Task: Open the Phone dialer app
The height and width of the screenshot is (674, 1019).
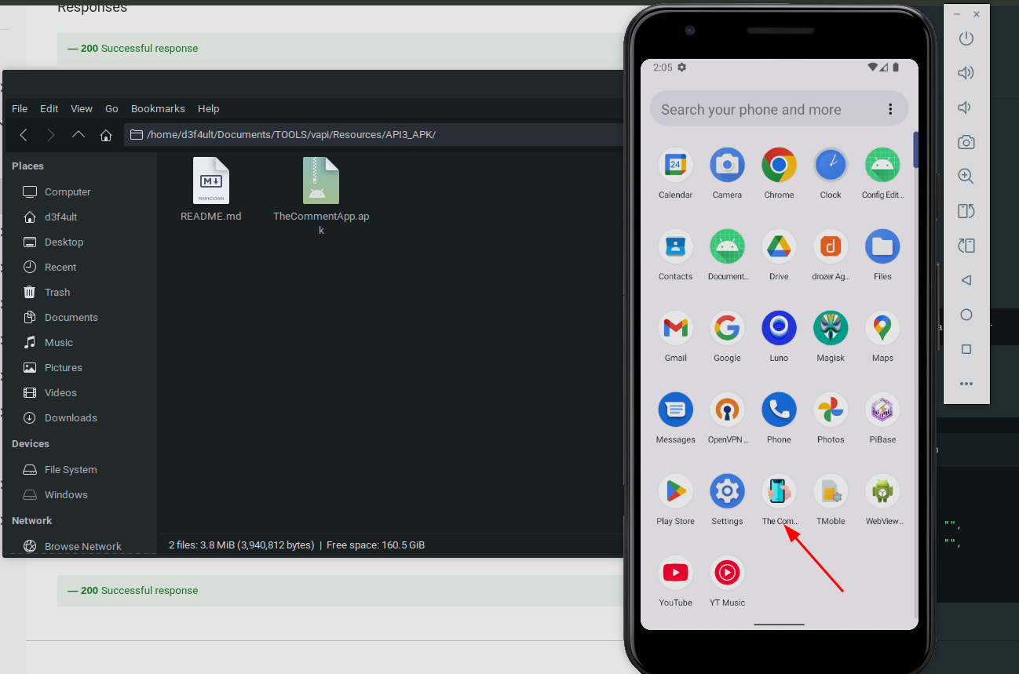Action: click(779, 410)
